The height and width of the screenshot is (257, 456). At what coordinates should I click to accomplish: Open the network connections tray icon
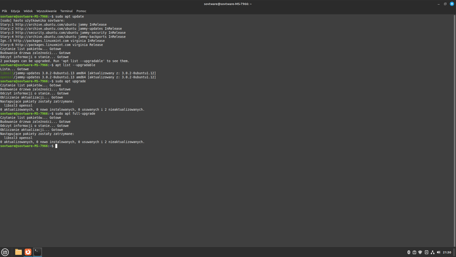432,252
